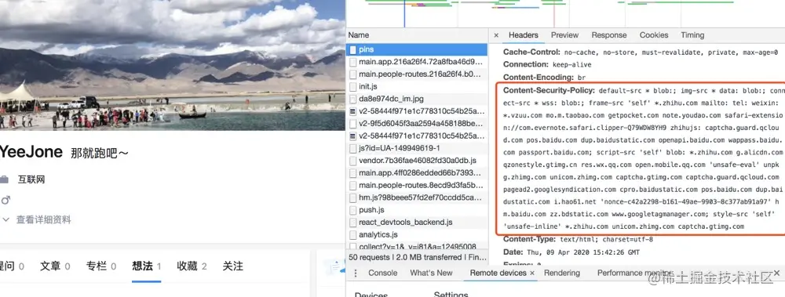Select the v2-9f5d6045f3aa2594a458188be request
785x297 pixels.
pyautogui.click(x=417, y=124)
